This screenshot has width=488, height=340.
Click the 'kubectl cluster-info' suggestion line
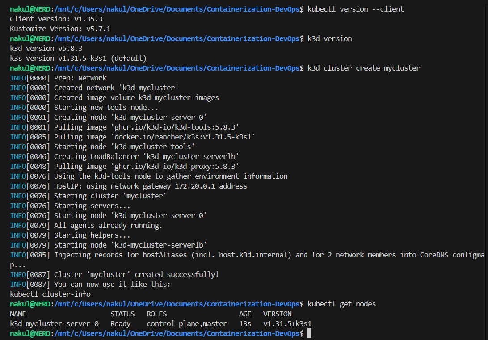click(50, 294)
